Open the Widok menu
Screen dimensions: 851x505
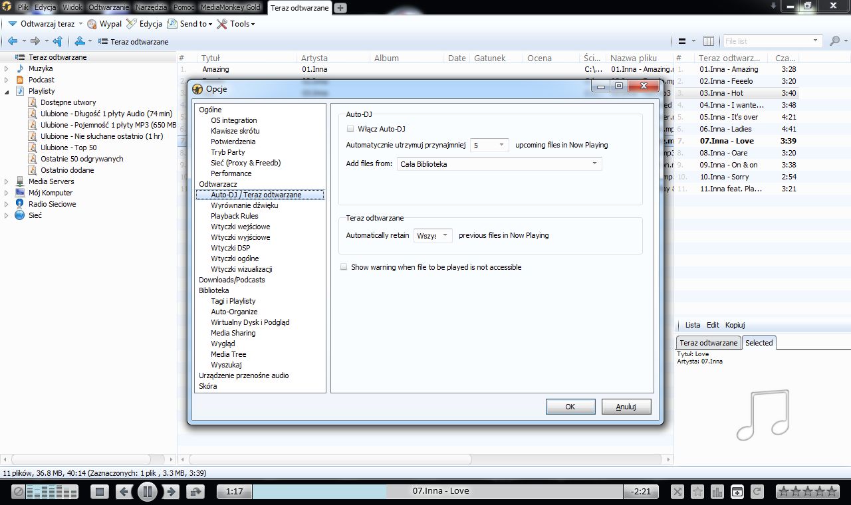pos(72,7)
